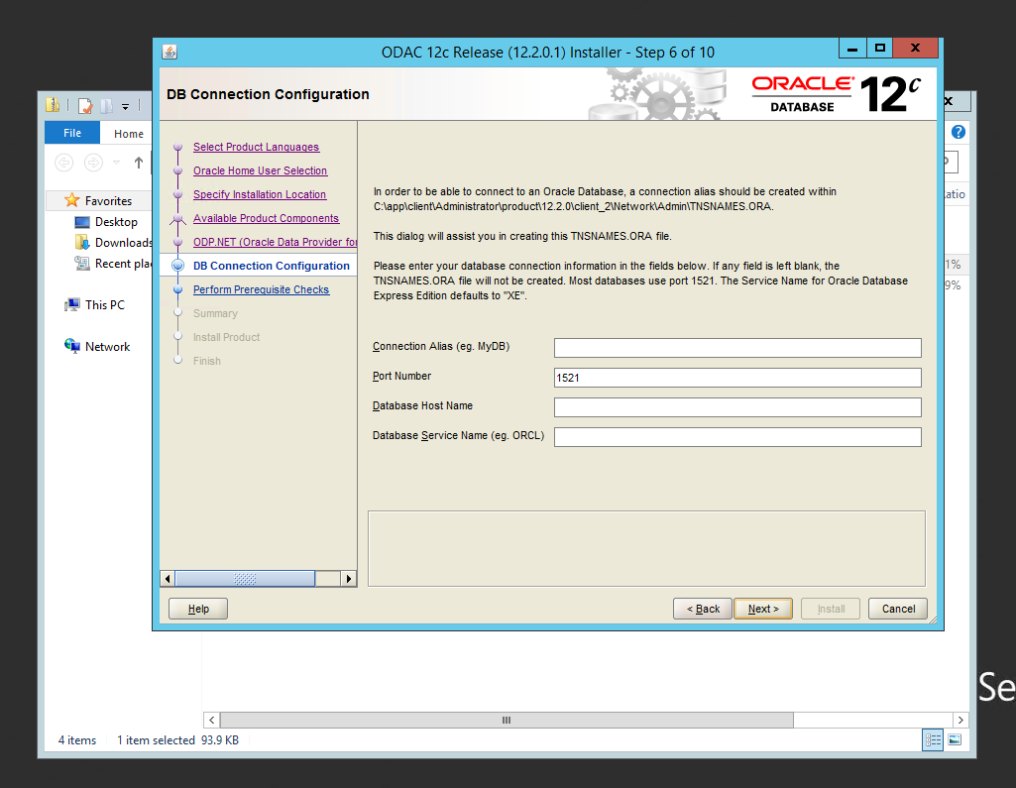This screenshot has height=788, width=1016.
Task: Click the < Back button
Action: click(x=703, y=609)
